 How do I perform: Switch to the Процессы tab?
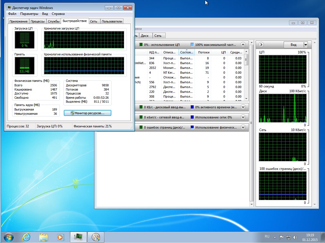37,21
